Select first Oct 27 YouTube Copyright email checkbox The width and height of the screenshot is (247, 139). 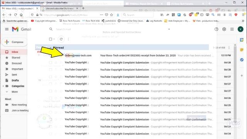[x=51, y=77]
